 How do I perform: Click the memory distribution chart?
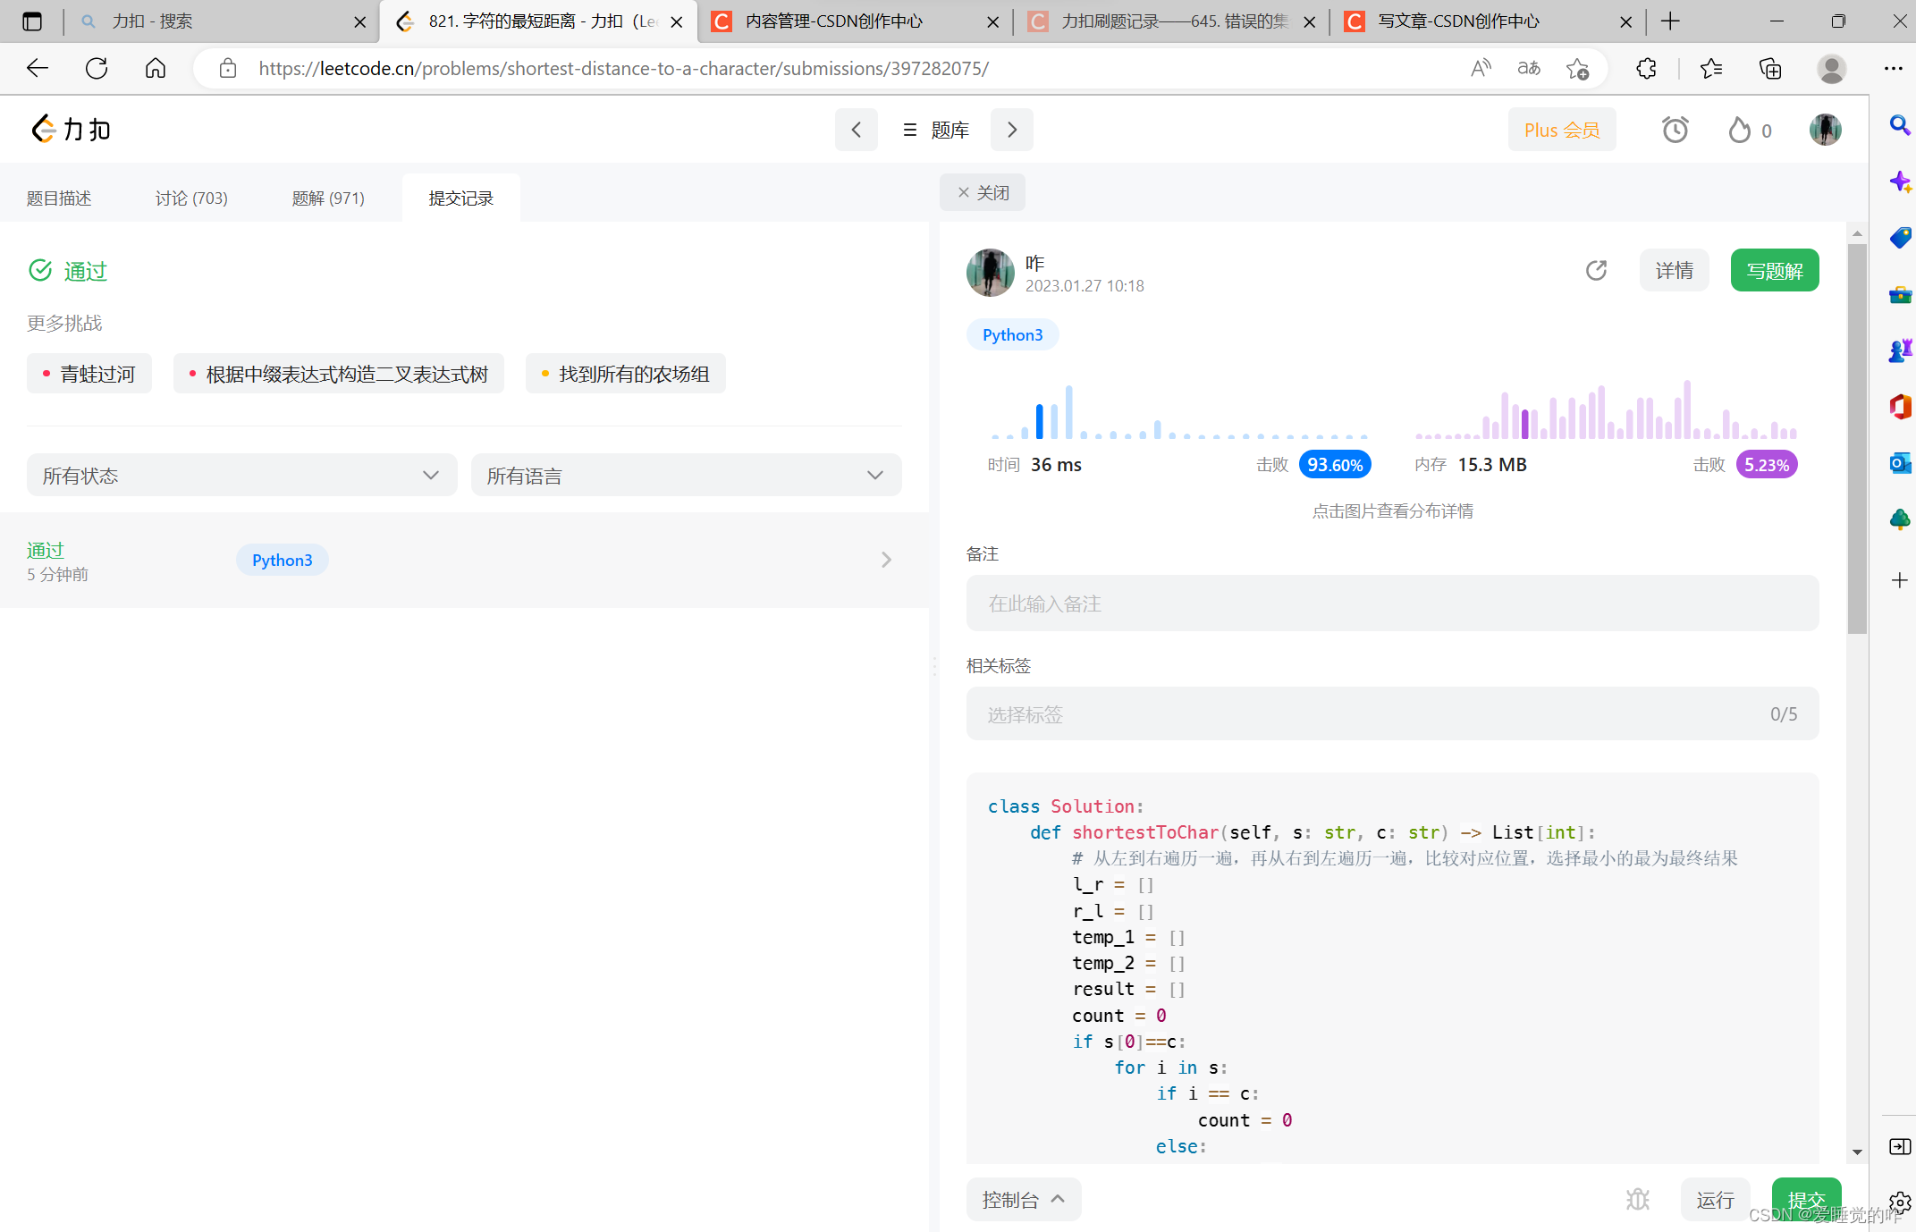coord(1606,411)
